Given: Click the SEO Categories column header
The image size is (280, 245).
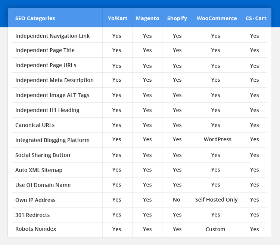Looking at the screenshot, I should point(35,18).
